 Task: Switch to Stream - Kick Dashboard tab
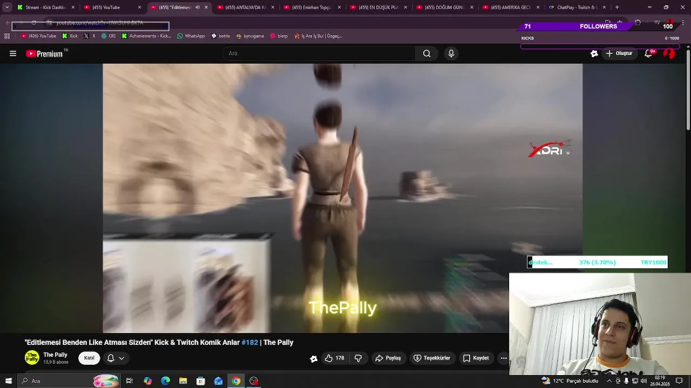click(45, 8)
